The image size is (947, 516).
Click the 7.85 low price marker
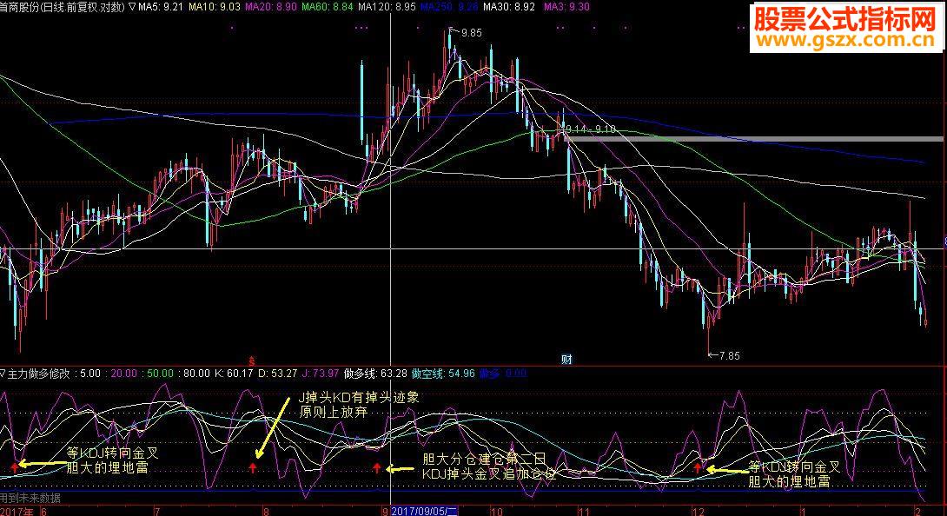pos(729,356)
